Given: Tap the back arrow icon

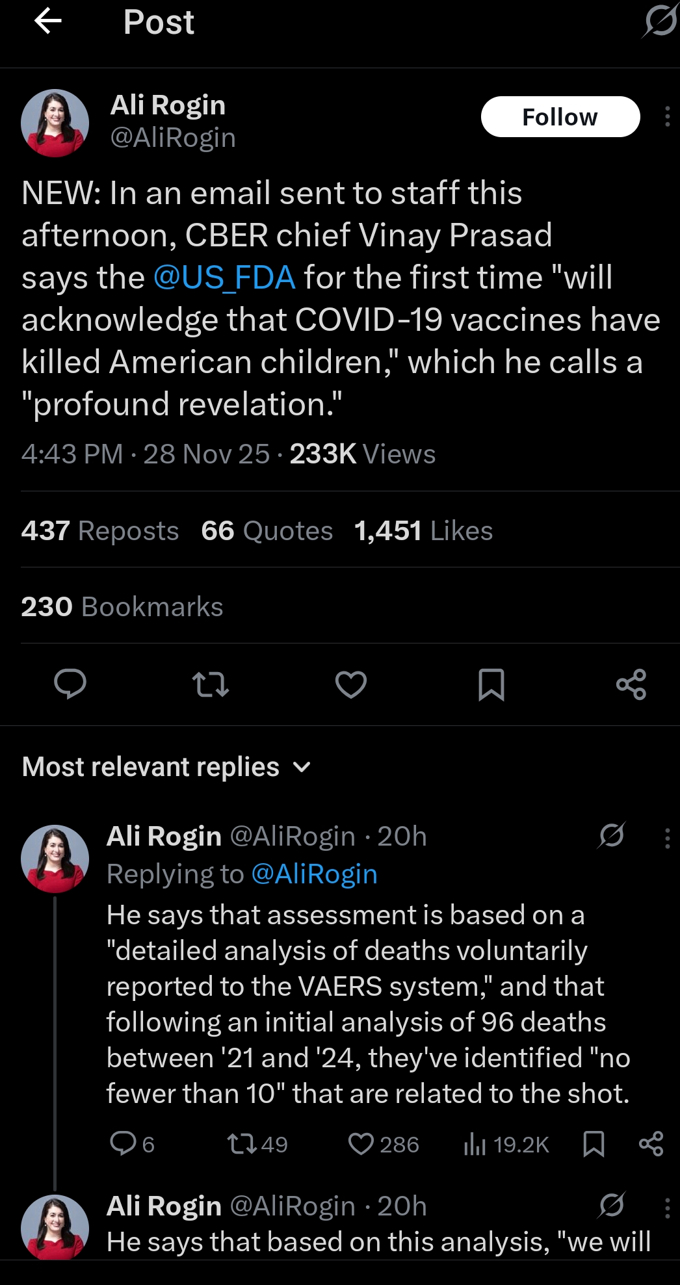Looking at the screenshot, I should tap(47, 21).
